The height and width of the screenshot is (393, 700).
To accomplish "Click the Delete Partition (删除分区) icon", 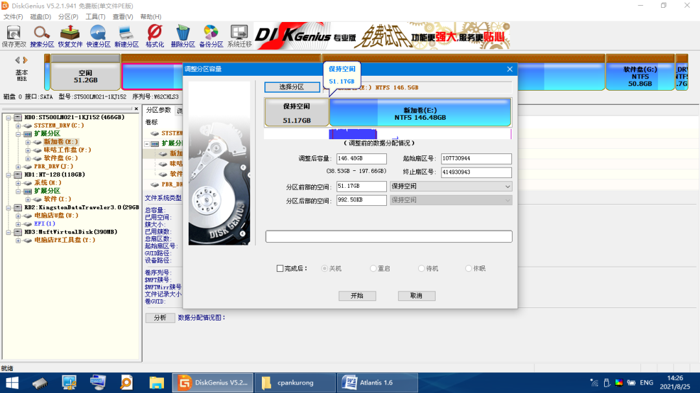I will [x=183, y=36].
